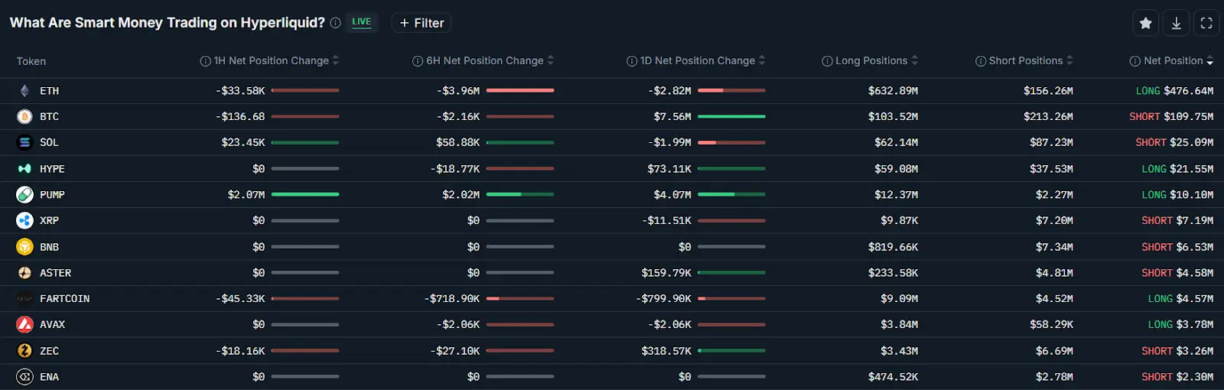Select the FARTCOIN token row

point(64,299)
